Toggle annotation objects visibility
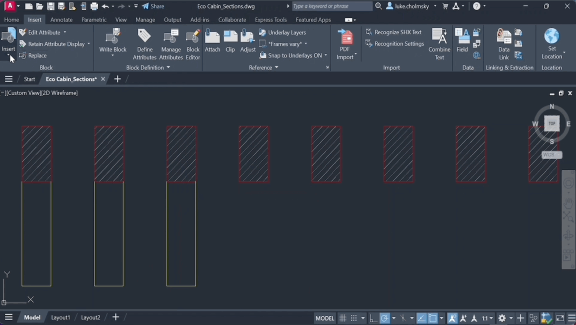576x325 pixels. click(x=452, y=318)
